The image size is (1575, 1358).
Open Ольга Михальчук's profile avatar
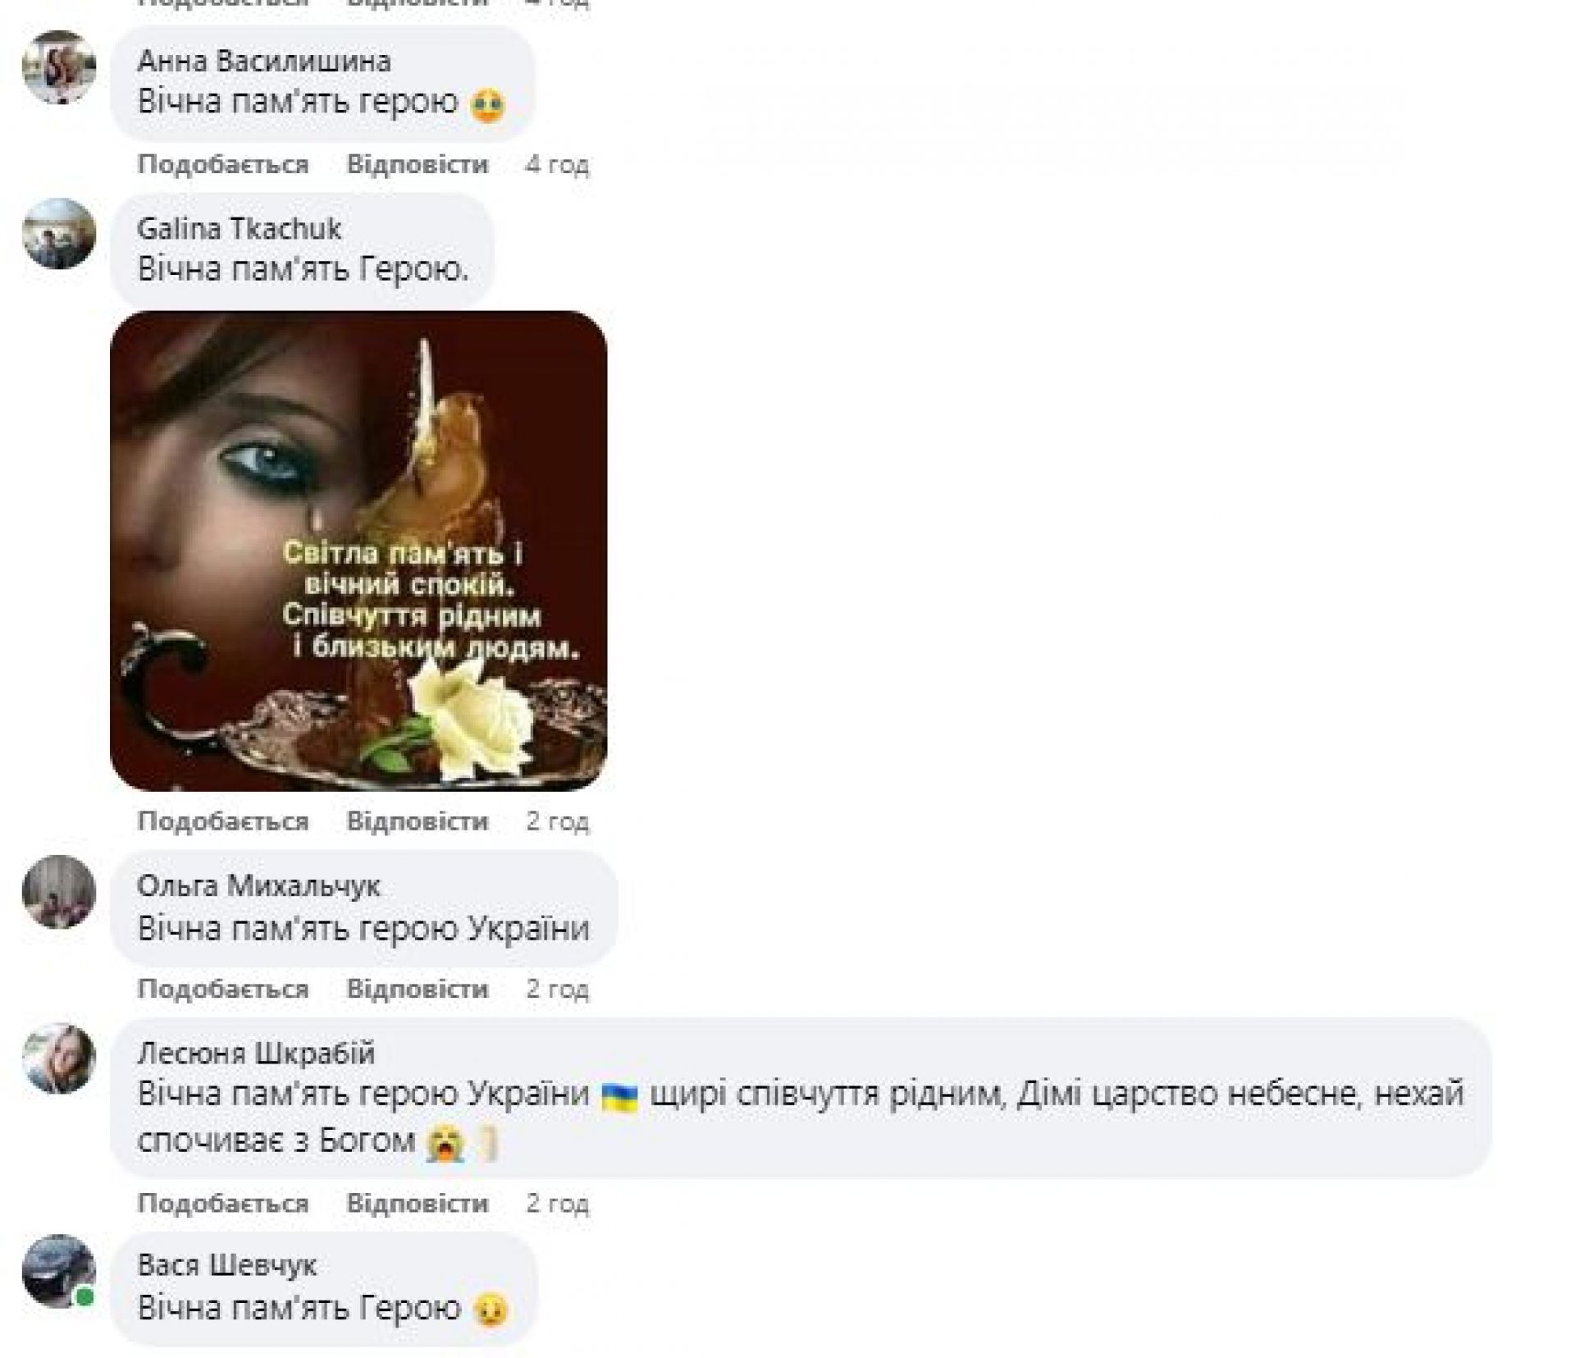pos(58,892)
